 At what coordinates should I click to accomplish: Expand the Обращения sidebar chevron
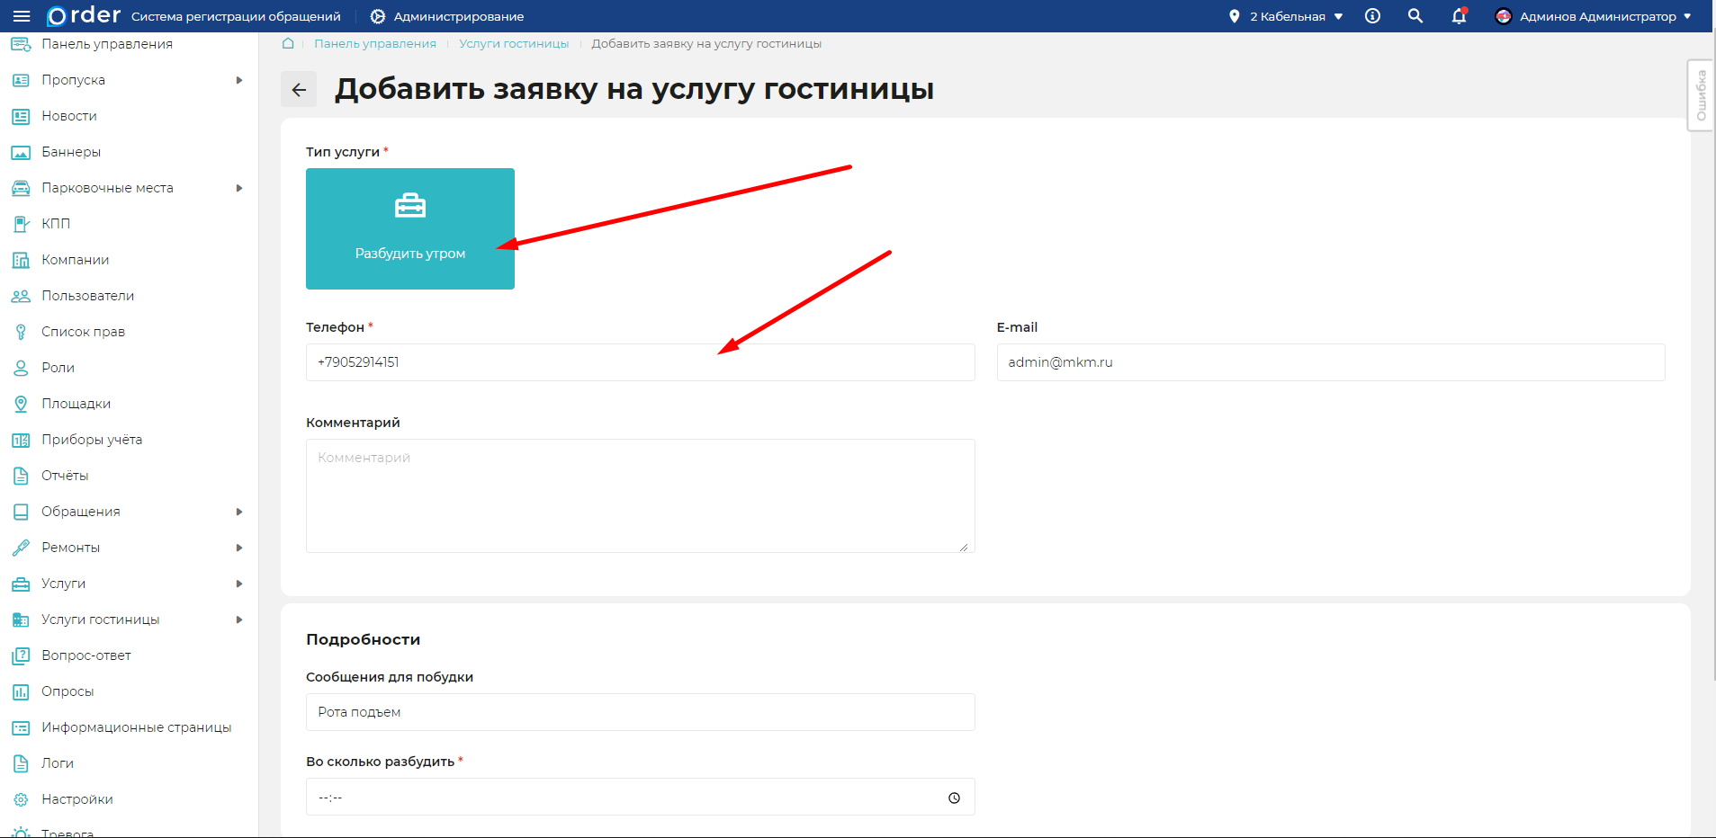tap(239, 511)
